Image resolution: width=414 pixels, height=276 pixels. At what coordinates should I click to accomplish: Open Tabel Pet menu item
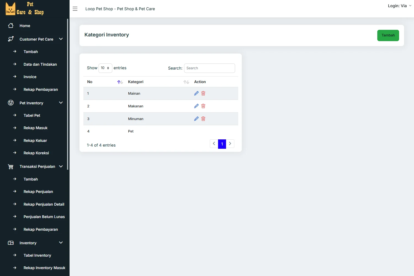pyautogui.click(x=32, y=115)
